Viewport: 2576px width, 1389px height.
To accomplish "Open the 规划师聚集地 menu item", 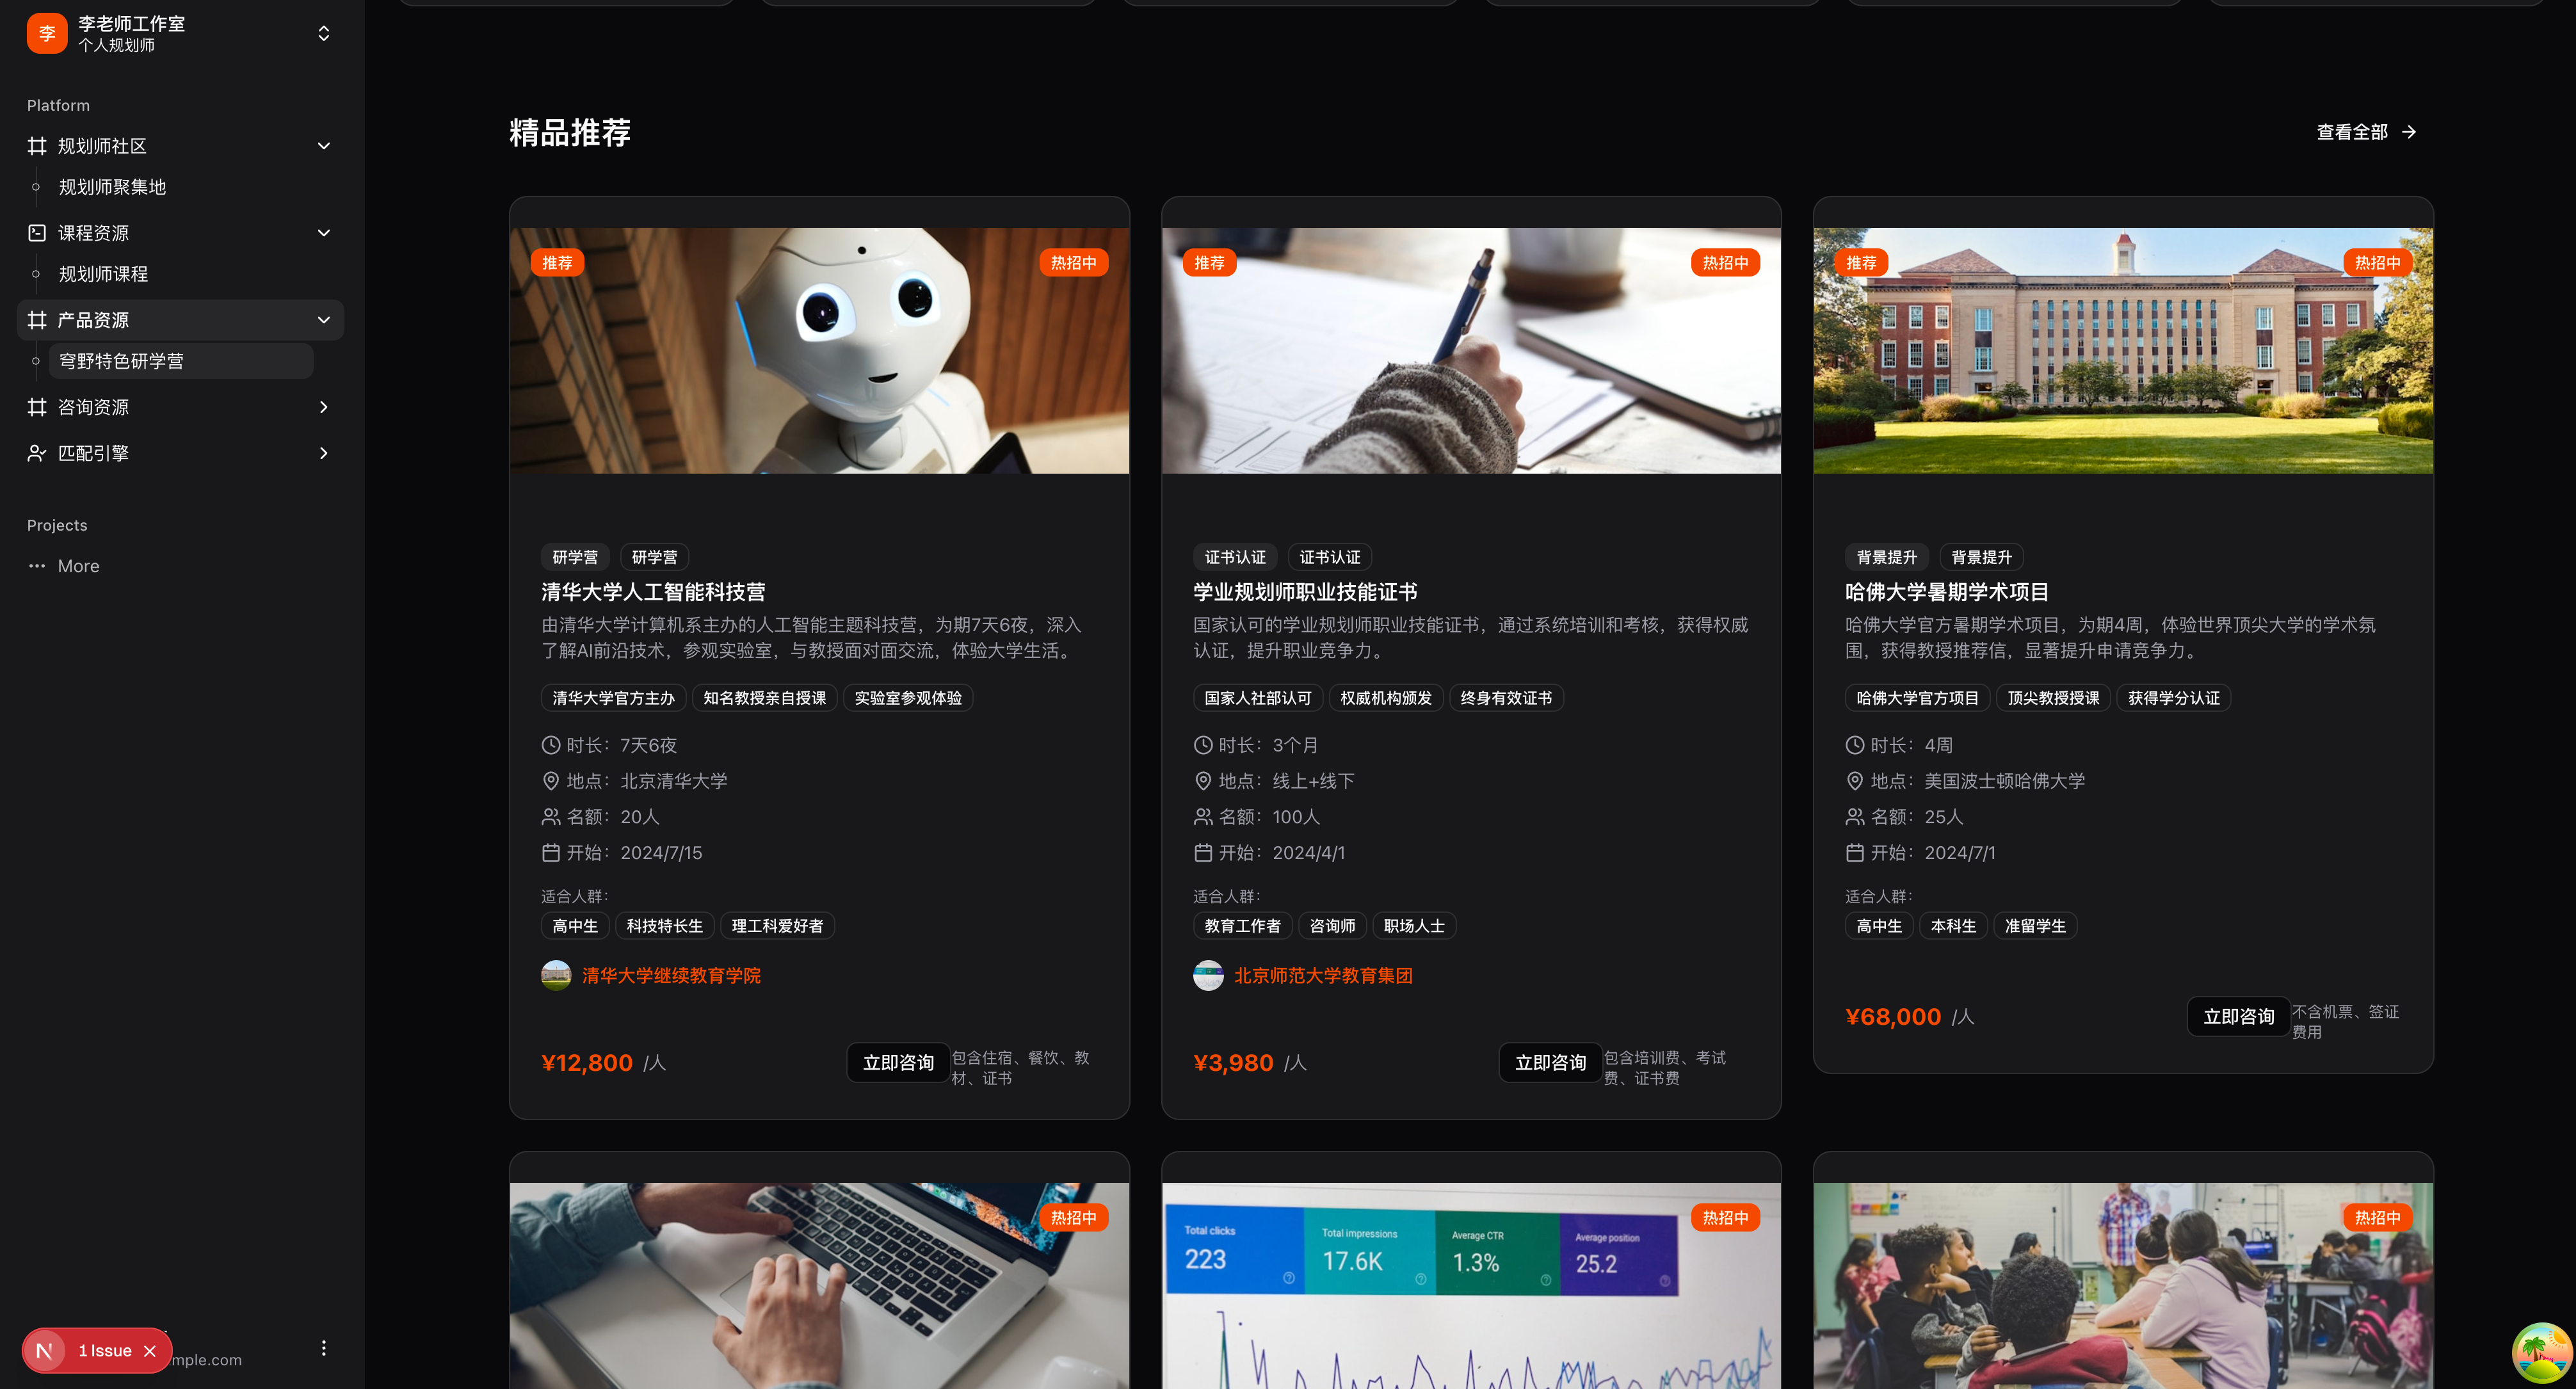I will pos(112,187).
